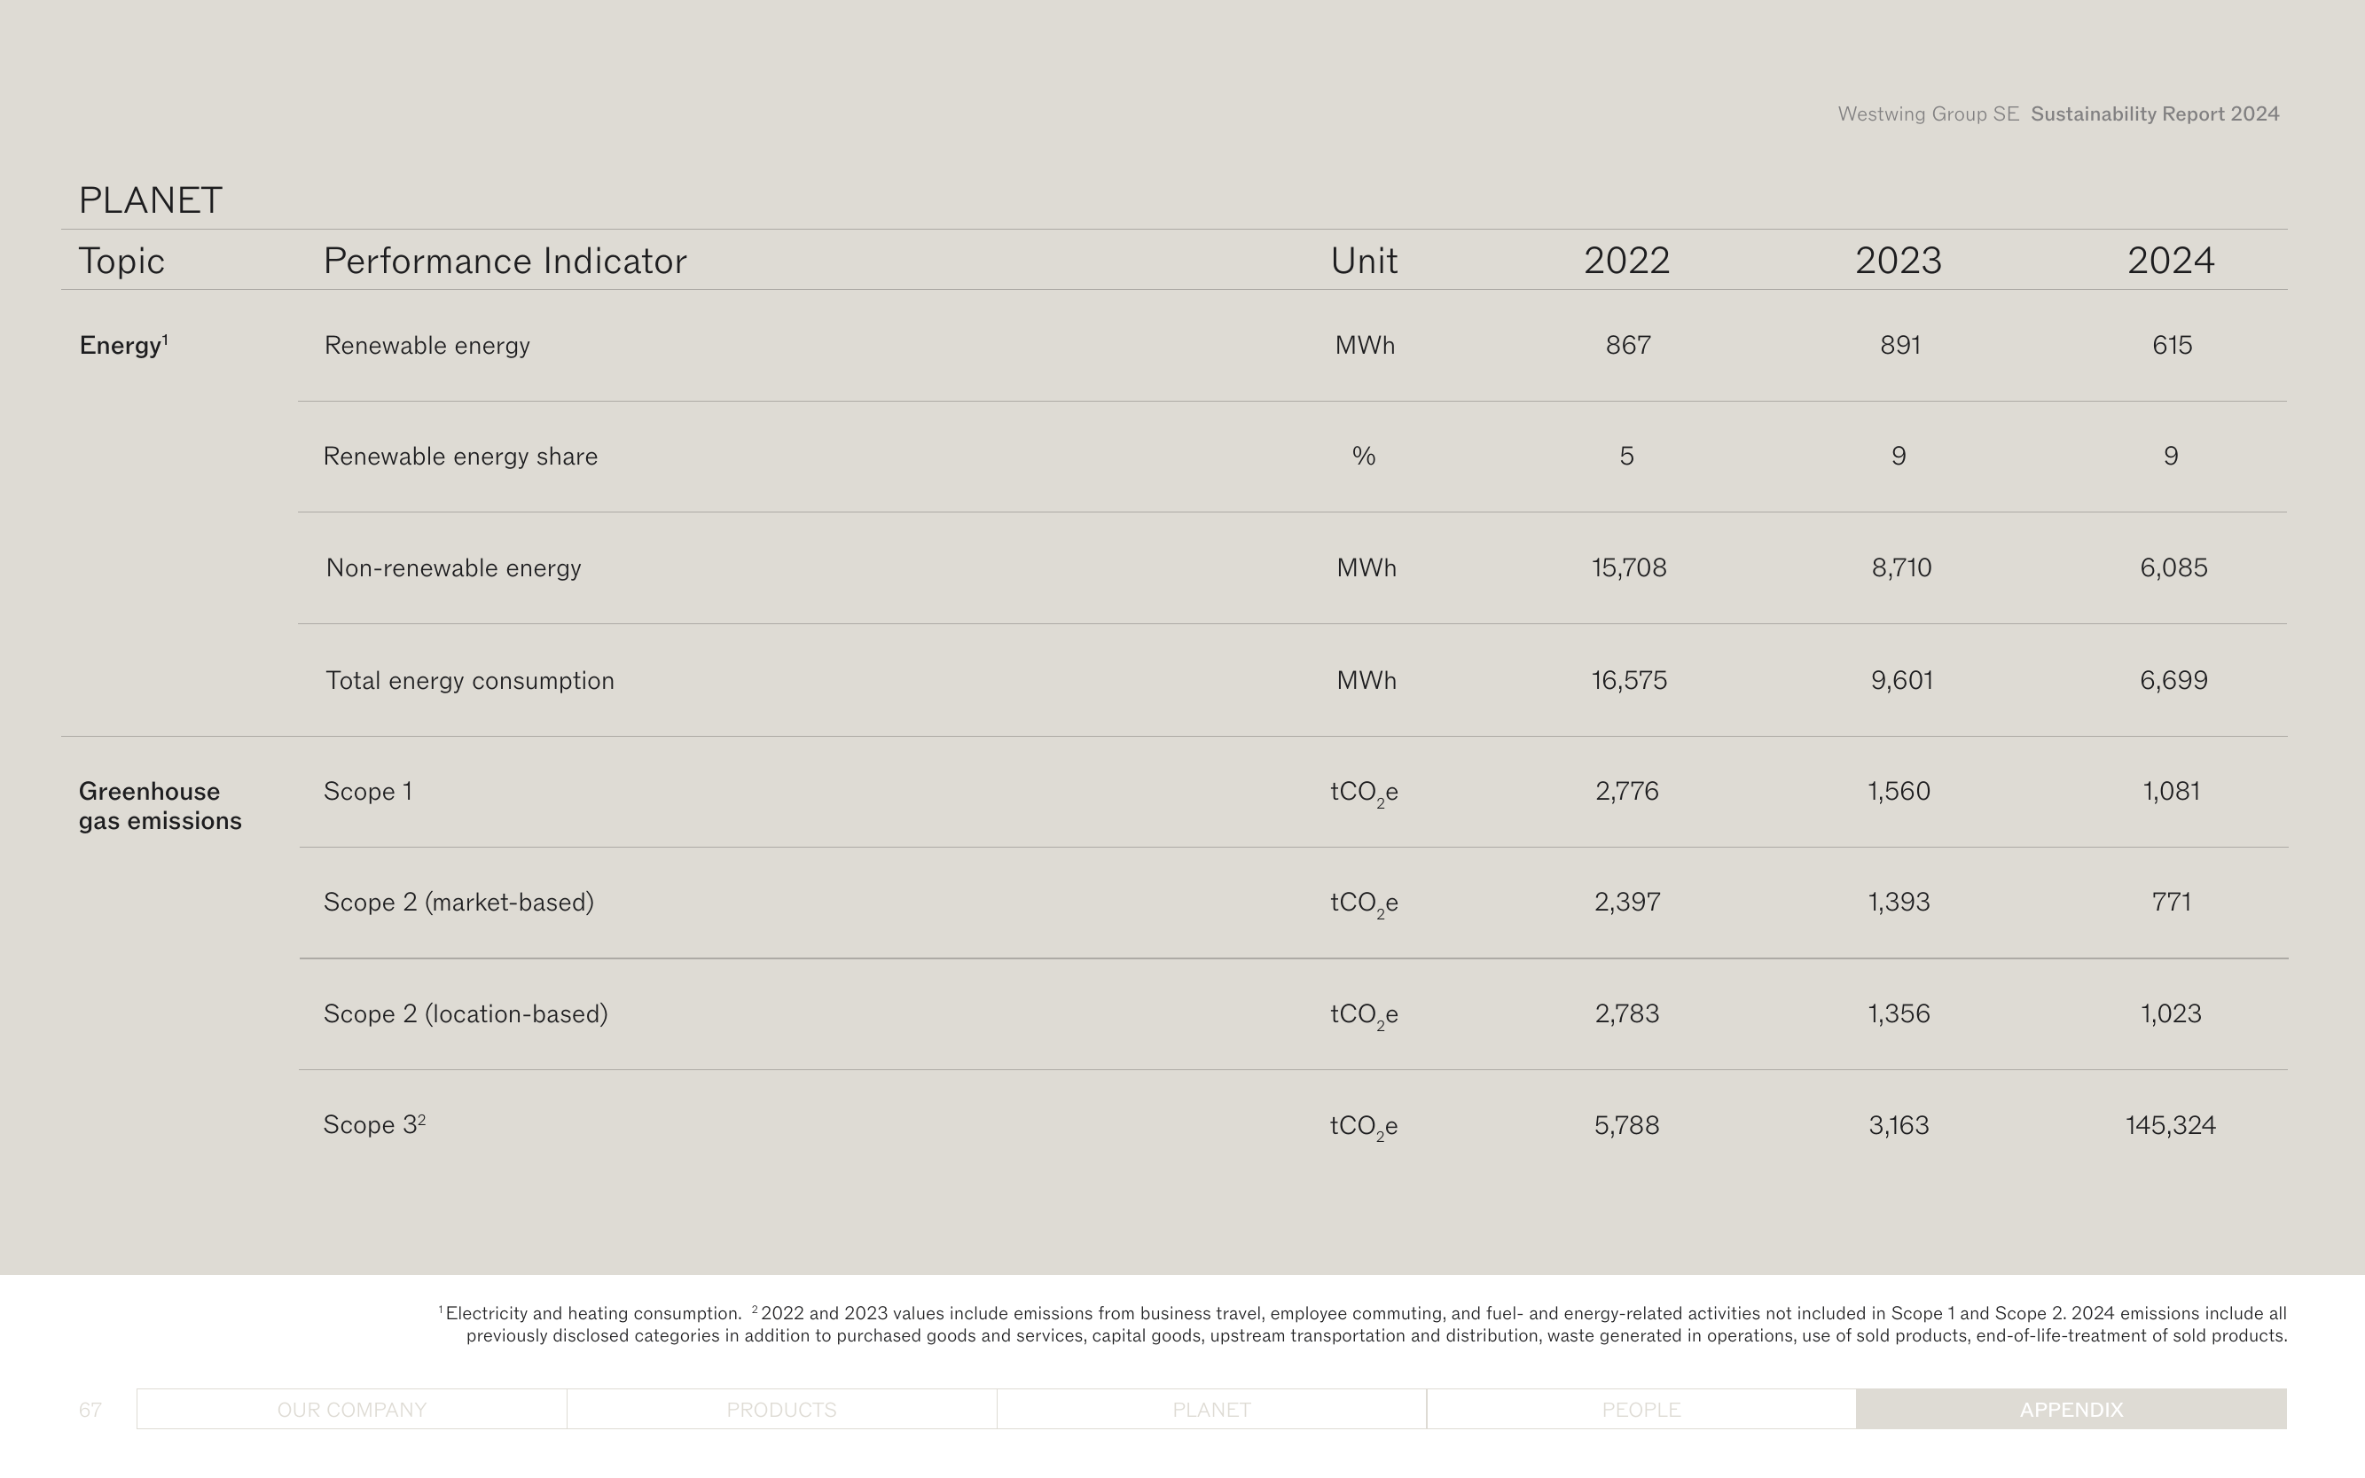Select the 1,356 location-based value
Image resolution: width=2365 pixels, height=1478 pixels.
click(x=1899, y=1013)
